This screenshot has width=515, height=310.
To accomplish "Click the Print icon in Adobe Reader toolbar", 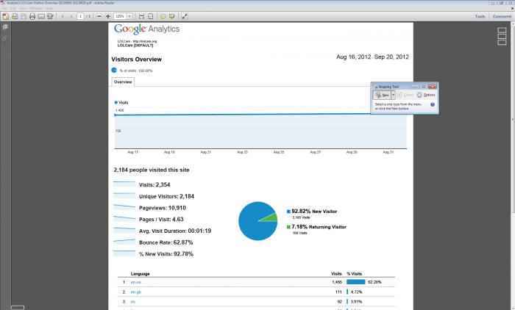I will [32, 16].
